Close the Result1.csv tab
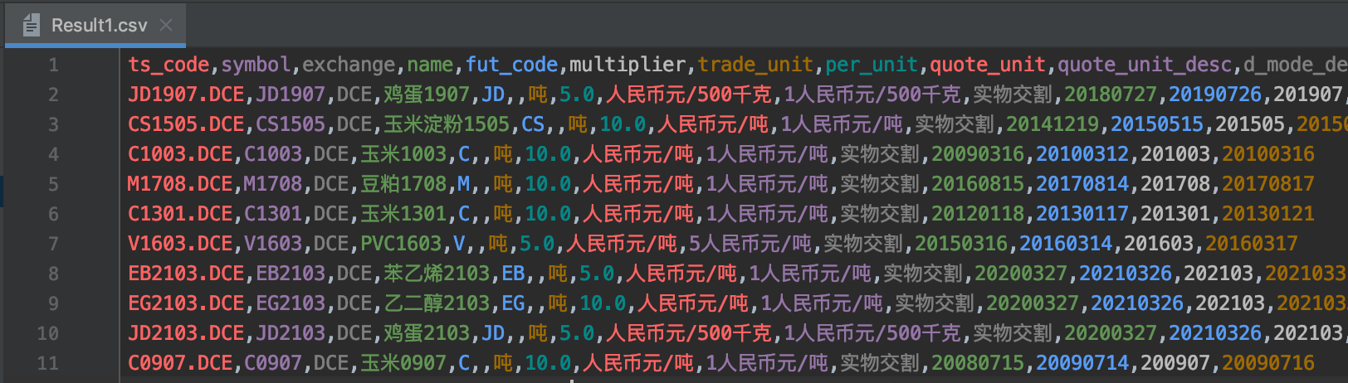Image resolution: width=1348 pixels, height=383 pixels. coord(166,25)
